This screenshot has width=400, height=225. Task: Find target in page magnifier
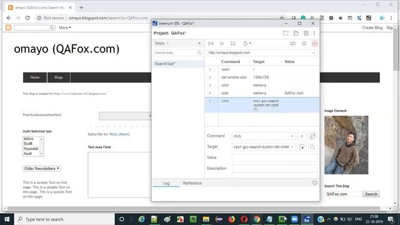[x=312, y=147]
